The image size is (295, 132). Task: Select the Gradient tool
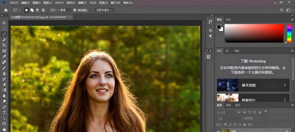[4, 90]
